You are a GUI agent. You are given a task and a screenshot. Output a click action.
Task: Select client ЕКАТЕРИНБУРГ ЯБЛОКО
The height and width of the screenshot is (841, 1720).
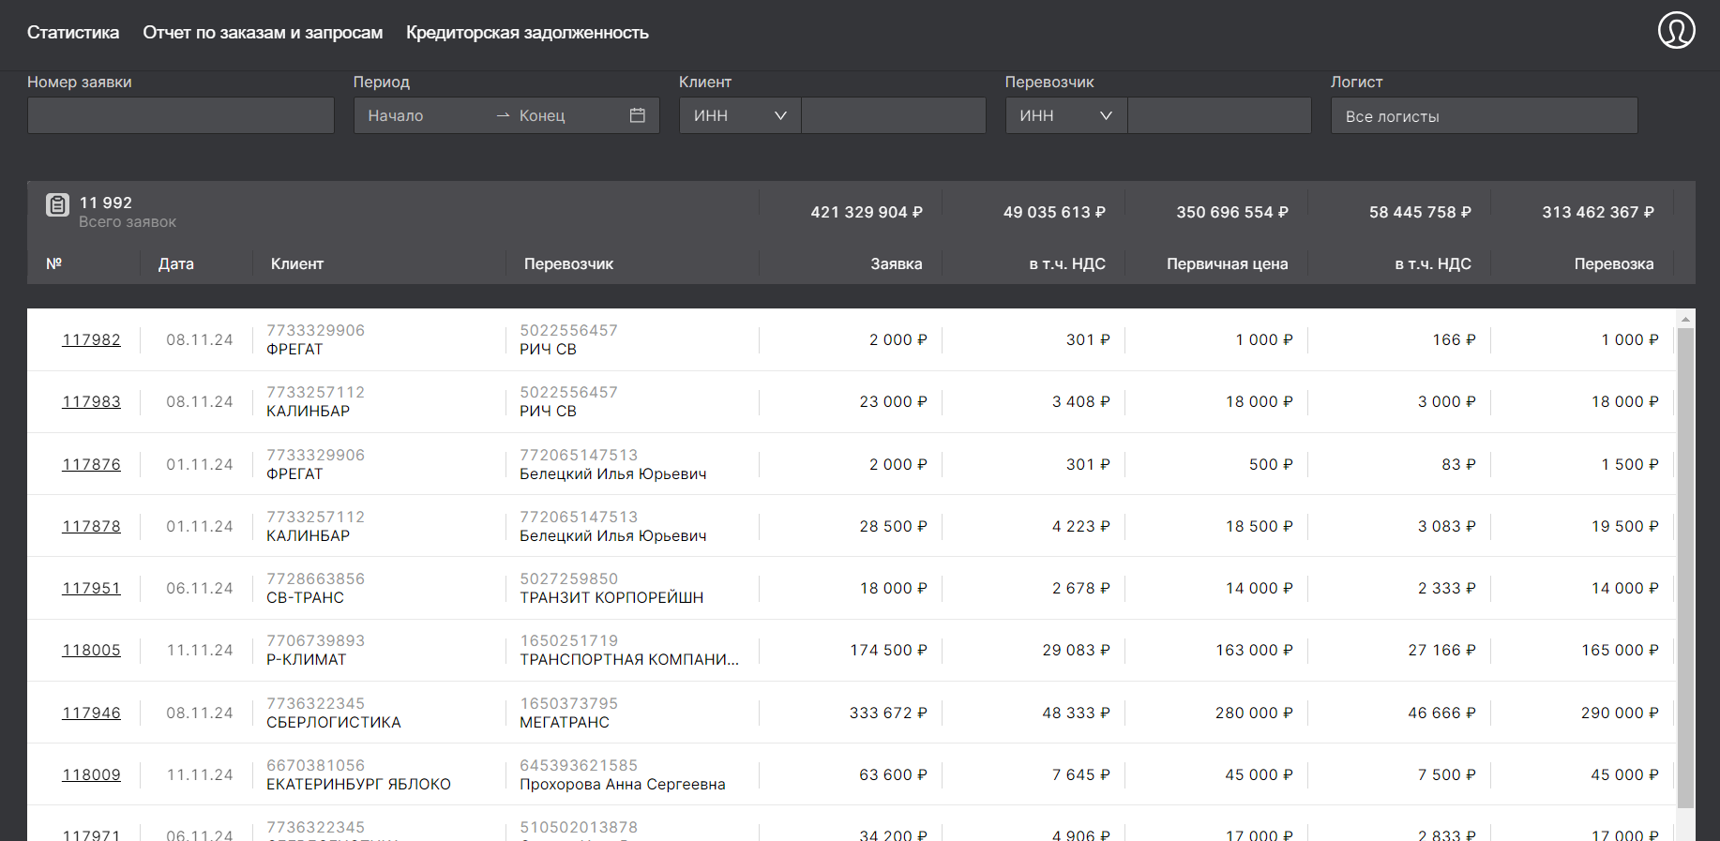[x=358, y=784]
